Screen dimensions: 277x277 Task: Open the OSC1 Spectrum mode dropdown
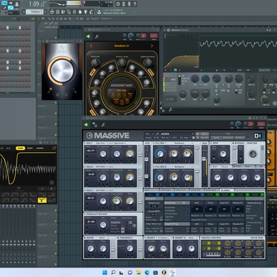(x=120, y=143)
